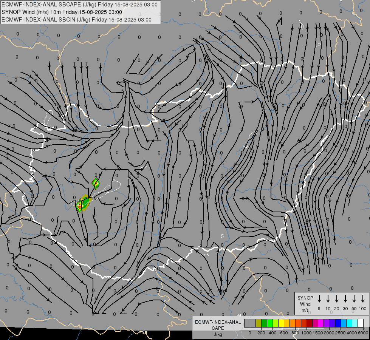Image resolution: width=370 pixels, height=340 pixels.
Task: Click the SBCIN title line
Action: coord(76,20)
